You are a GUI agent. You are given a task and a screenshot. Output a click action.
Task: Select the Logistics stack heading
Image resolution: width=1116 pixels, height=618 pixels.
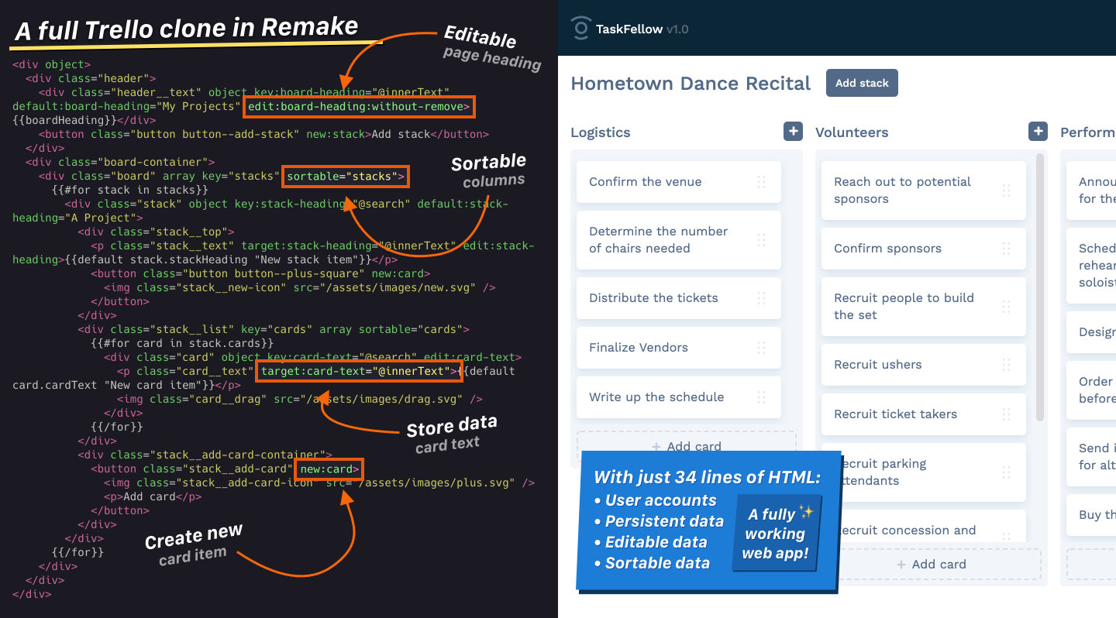coord(601,132)
